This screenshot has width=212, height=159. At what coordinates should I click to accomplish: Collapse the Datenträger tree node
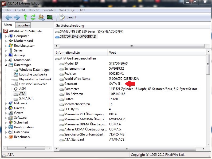point(6,65)
